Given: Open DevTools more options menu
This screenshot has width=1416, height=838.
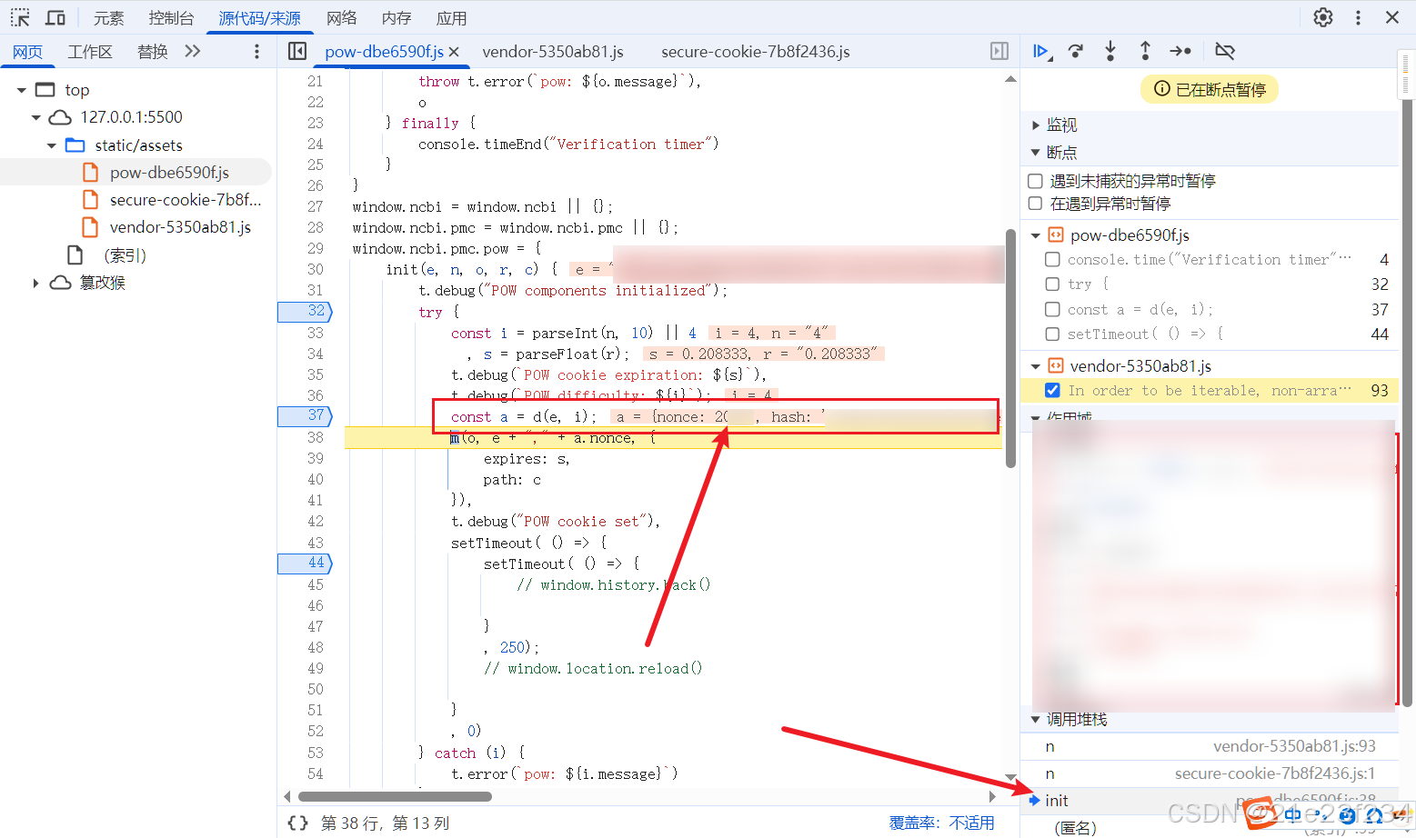Looking at the screenshot, I should pos(1358,17).
